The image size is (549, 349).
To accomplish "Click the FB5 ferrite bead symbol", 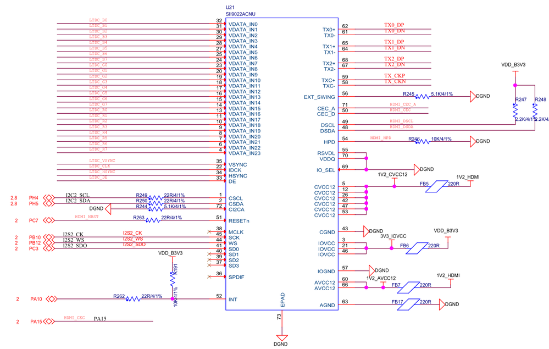I will (x=436, y=186).
